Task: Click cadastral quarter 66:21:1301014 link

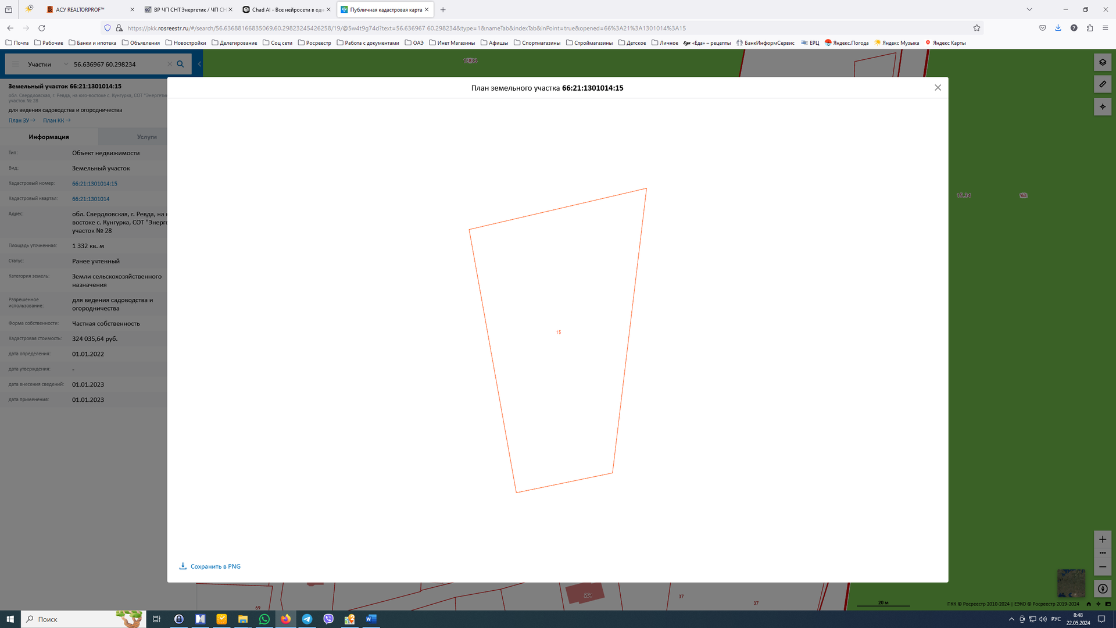Action: (x=91, y=199)
